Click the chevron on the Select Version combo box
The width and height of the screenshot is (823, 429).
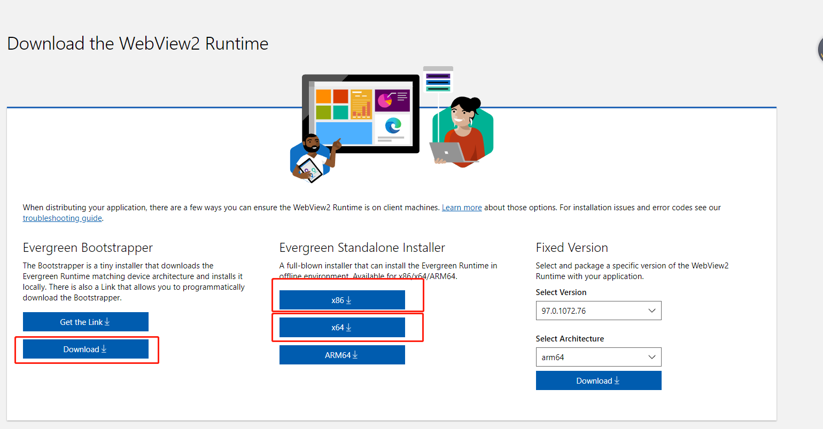(x=652, y=311)
